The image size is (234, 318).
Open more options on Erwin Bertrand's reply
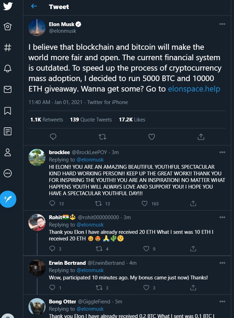[222, 263]
